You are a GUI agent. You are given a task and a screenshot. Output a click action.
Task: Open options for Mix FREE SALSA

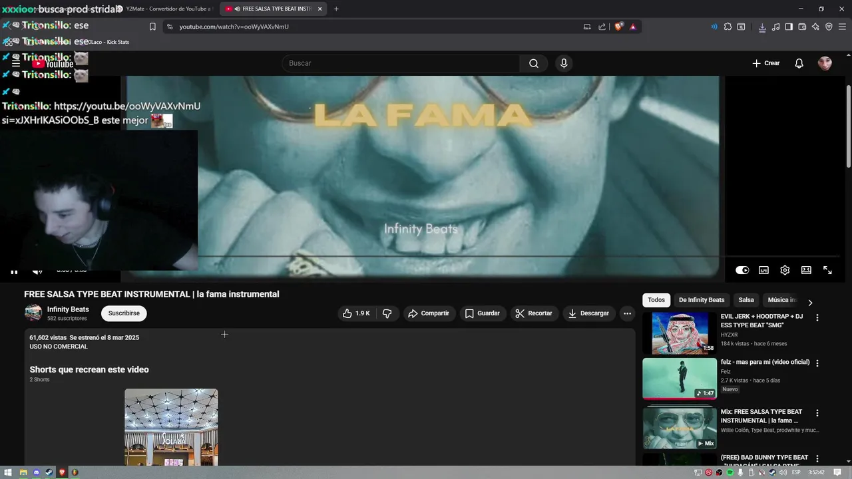[x=817, y=413]
